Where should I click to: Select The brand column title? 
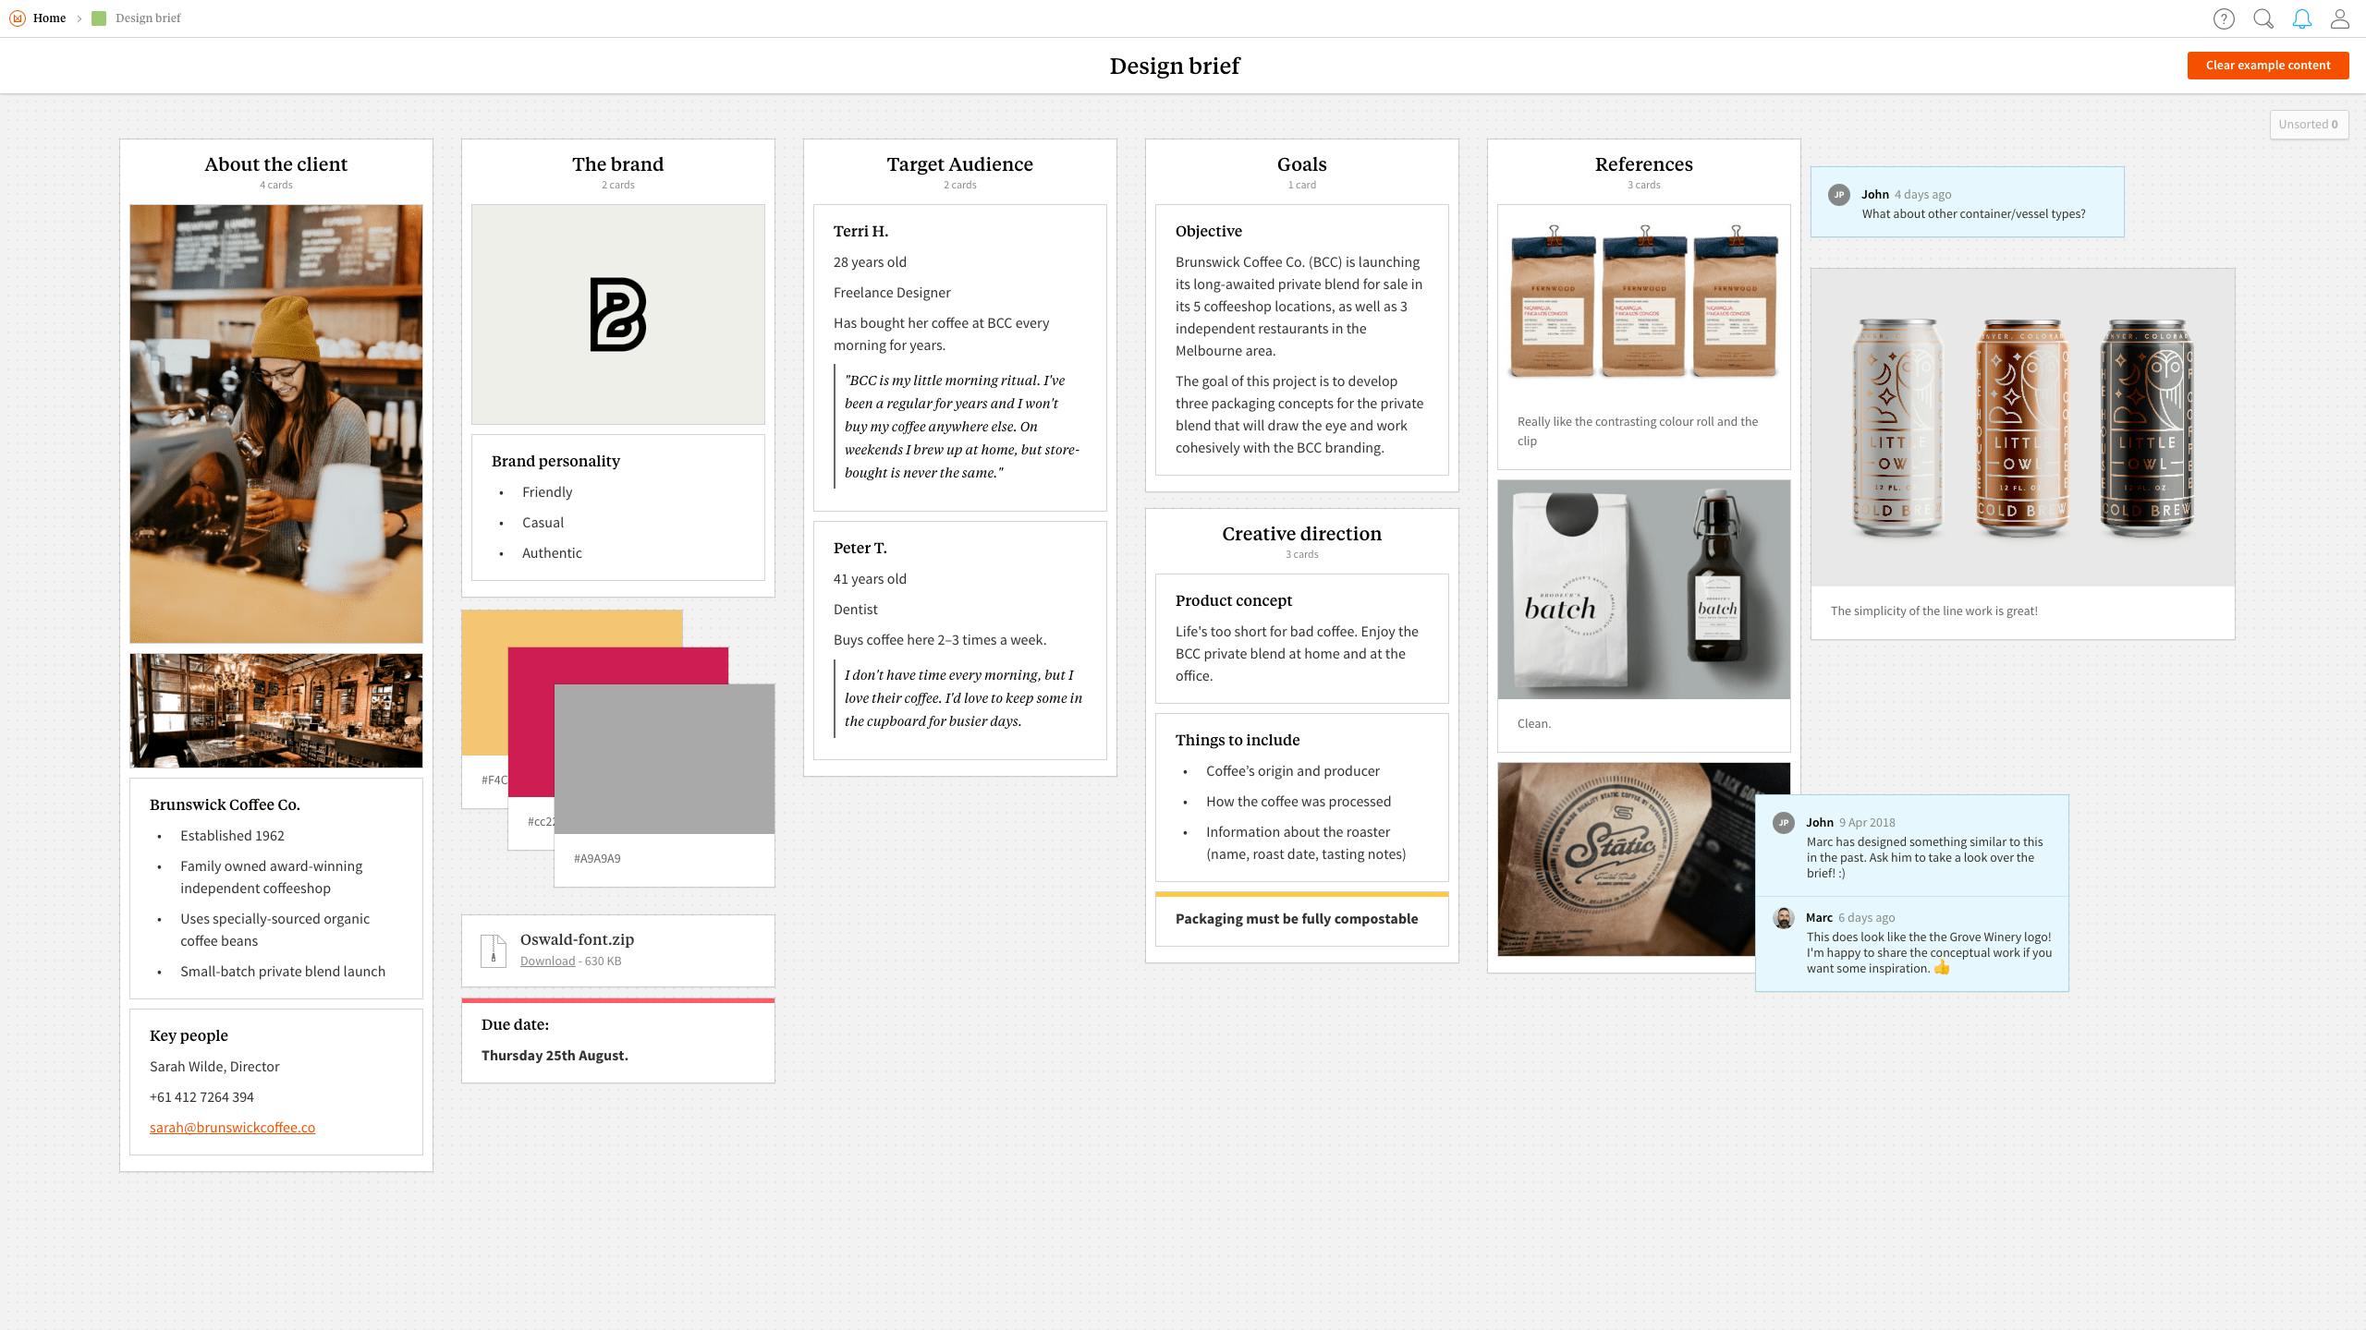tap(617, 163)
